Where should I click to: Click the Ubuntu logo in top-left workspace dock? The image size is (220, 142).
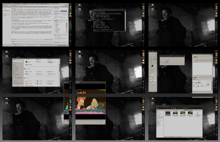pos(71,4)
